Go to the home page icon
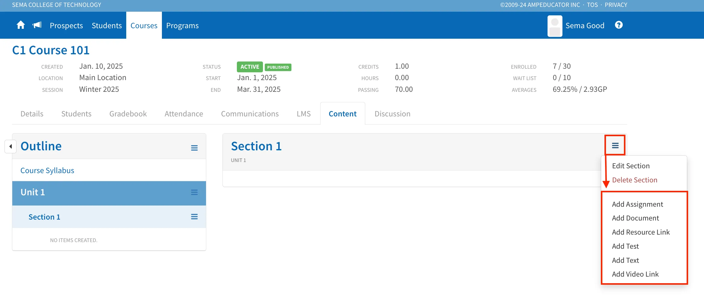Screen dimensions: 704x303 [x=21, y=25]
